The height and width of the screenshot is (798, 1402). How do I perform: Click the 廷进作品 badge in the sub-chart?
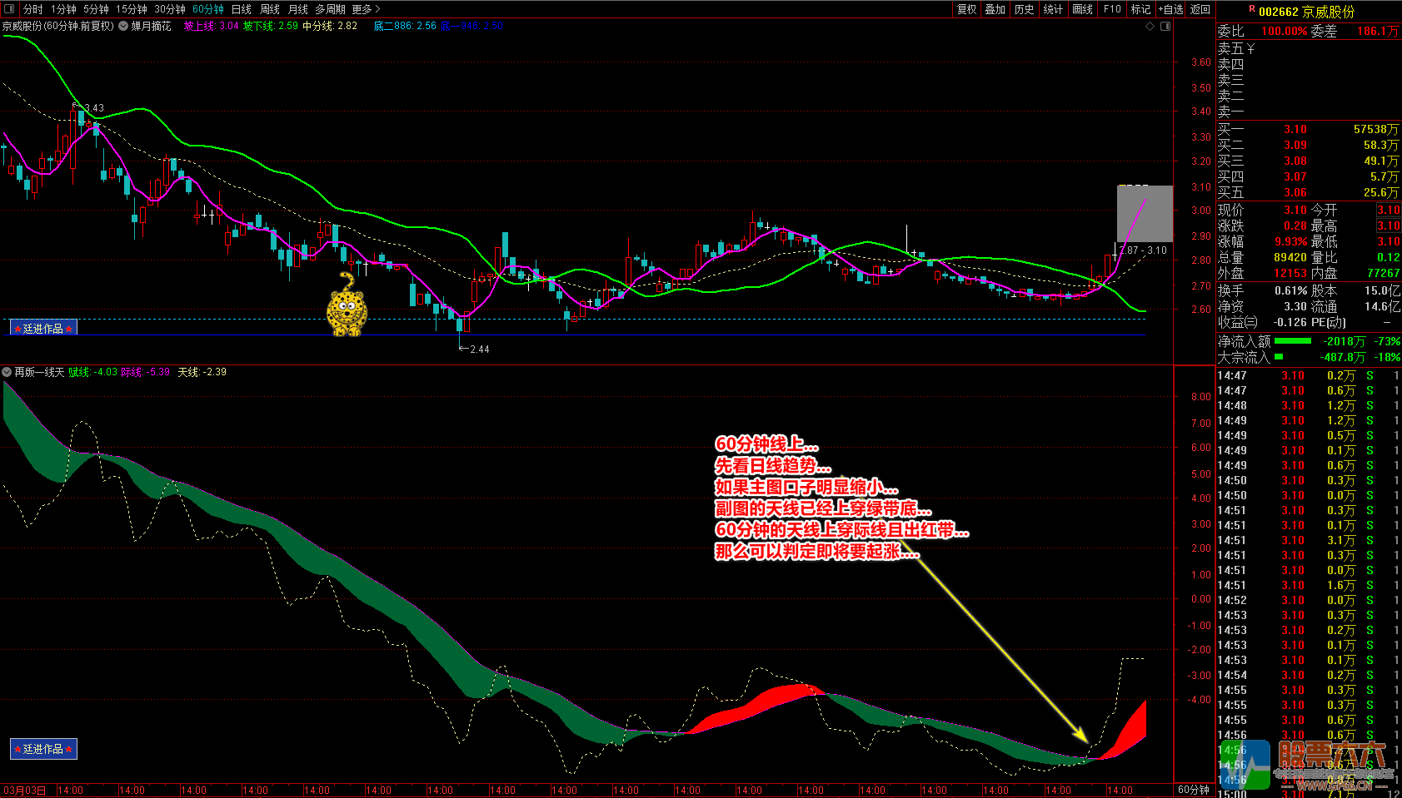click(43, 749)
